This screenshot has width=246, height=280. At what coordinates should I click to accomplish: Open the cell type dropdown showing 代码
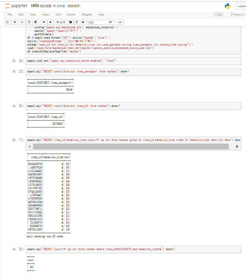tap(101, 22)
